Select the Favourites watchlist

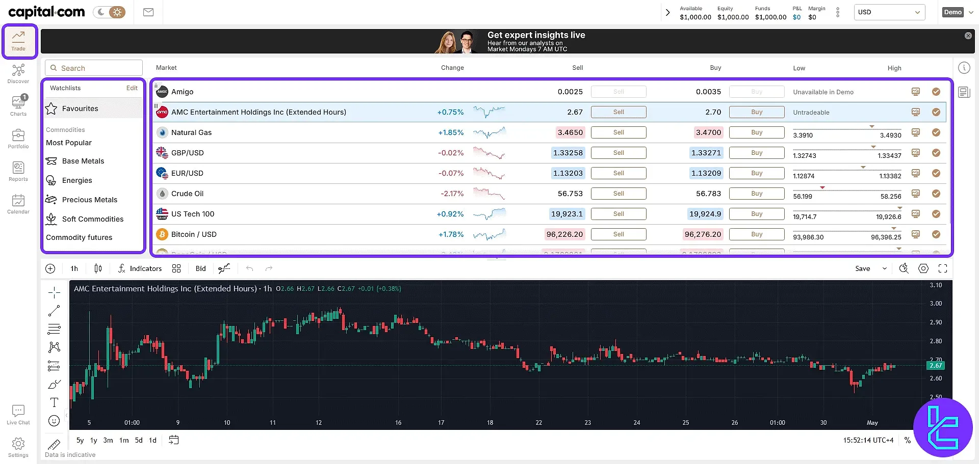(80, 108)
